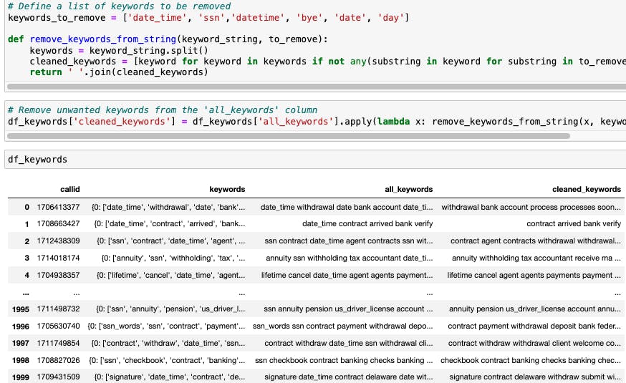This screenshot has width=626, height=383.
Task: Click the keywords = keyword_string.split() line
Action: click(119, 51)
